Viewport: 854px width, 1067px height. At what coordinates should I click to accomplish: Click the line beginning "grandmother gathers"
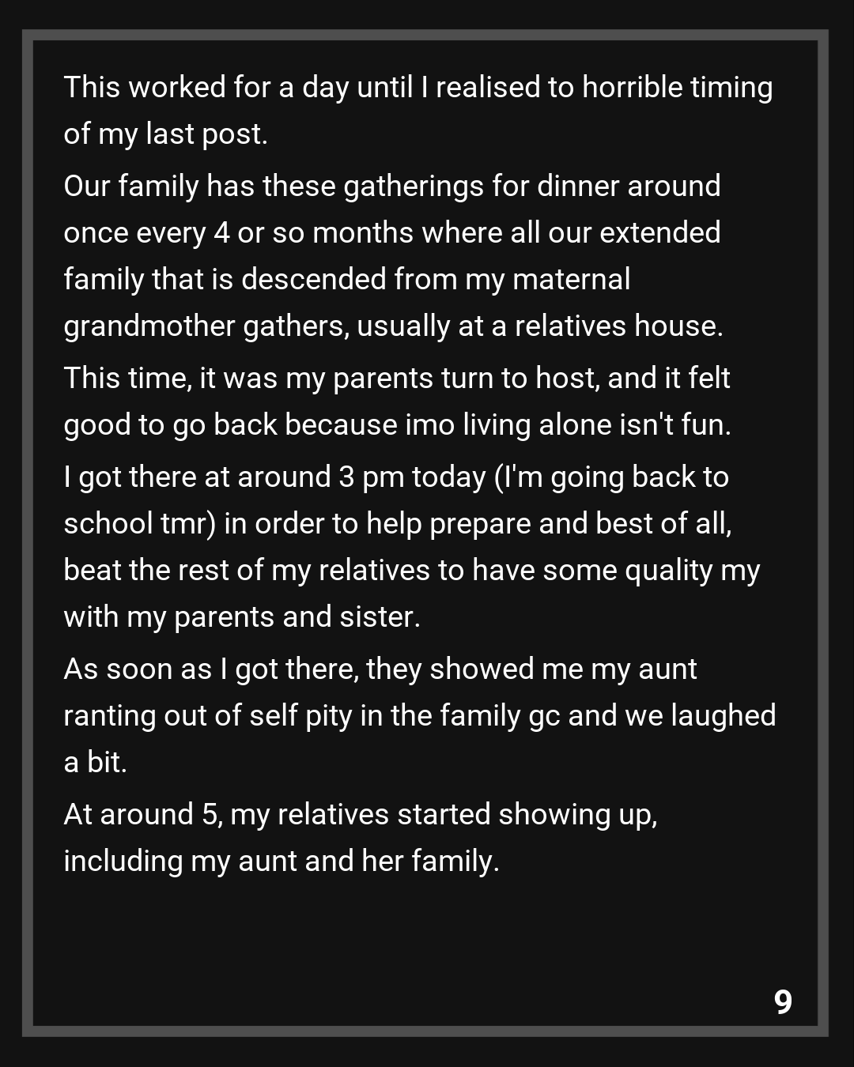(x=393, y=326)
